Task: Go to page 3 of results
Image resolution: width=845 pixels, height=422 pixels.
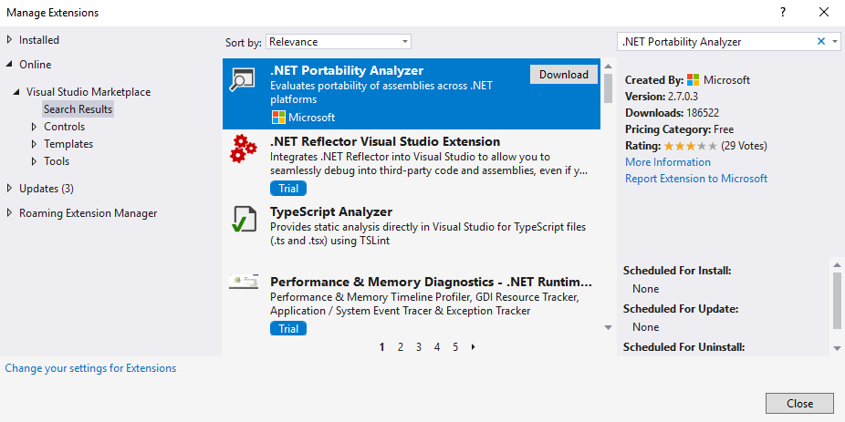Action: [x=419, y=347]
